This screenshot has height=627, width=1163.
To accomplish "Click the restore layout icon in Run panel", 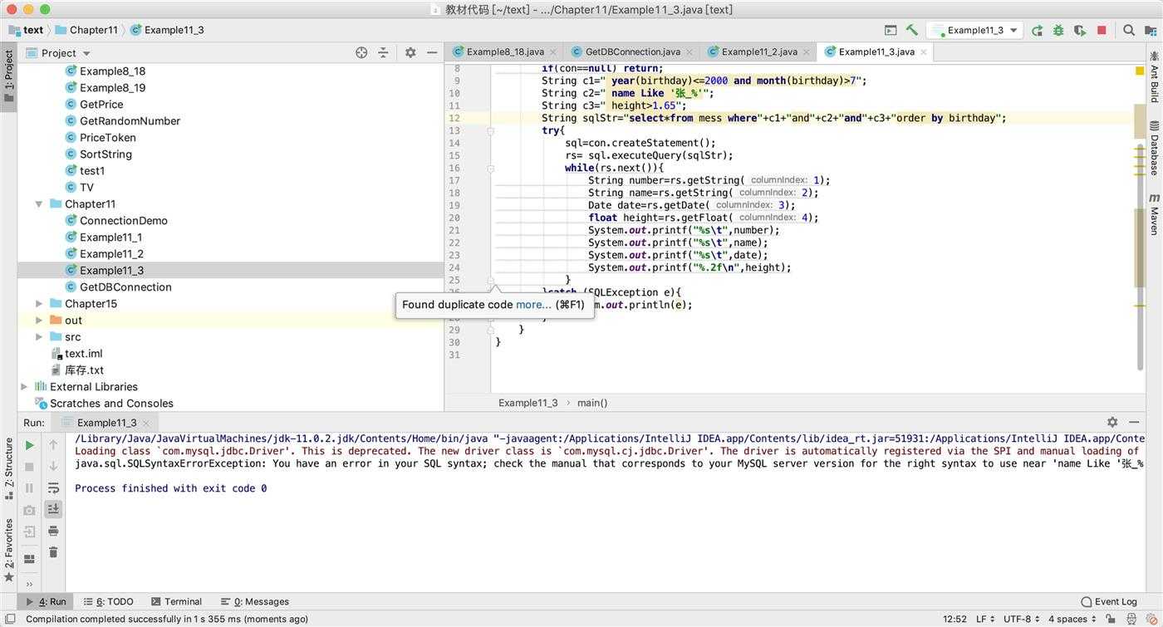I will point(30,559).
